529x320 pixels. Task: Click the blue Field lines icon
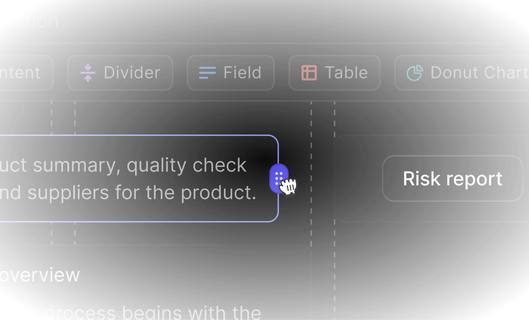(207, 72)
